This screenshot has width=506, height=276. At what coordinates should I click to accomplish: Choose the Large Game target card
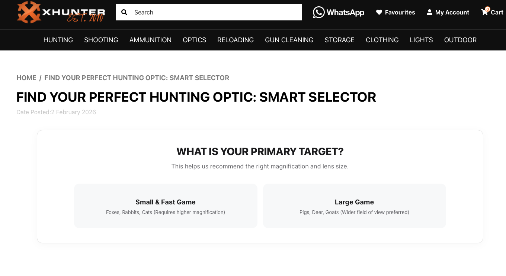point(354,206)
